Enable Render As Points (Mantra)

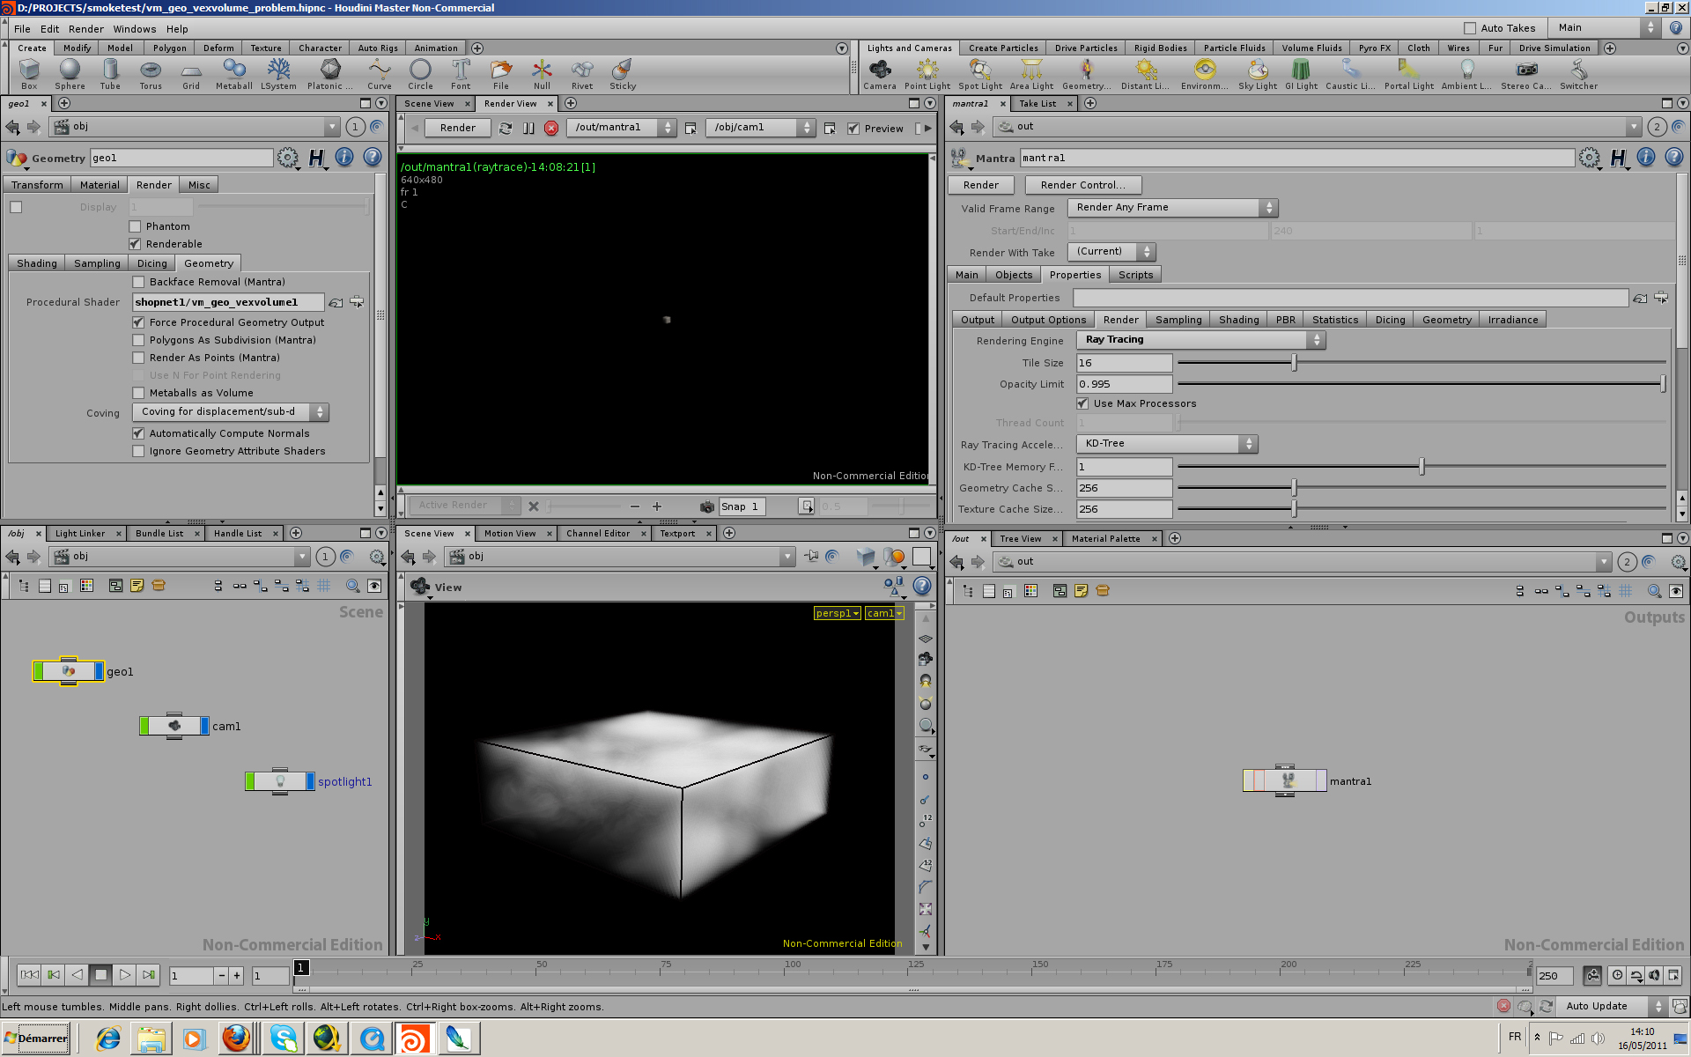138,358
